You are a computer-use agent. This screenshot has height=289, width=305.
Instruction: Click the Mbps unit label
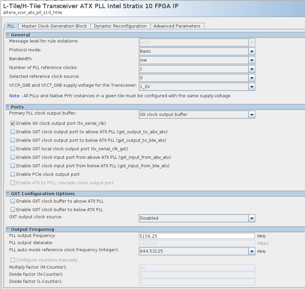(x=263, y=243)
